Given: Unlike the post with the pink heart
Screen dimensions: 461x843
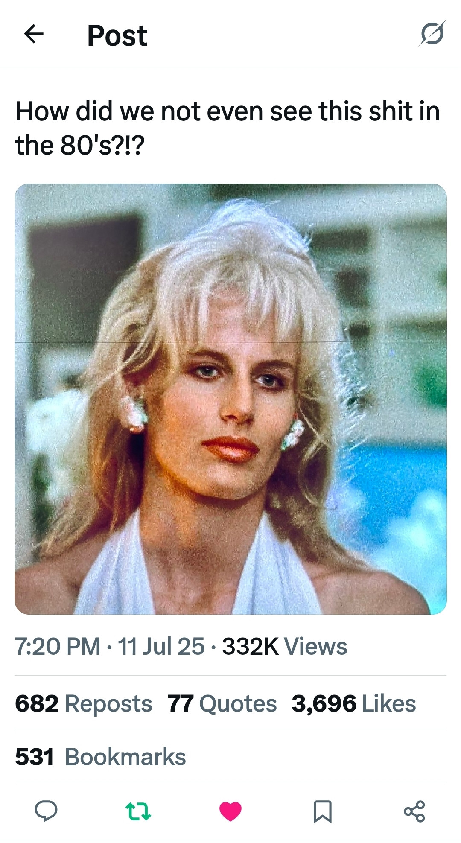Looking at the screenshot, I should (x=230, y=811).
